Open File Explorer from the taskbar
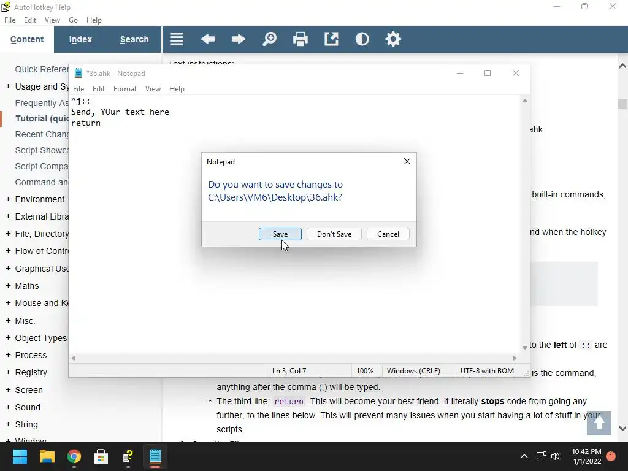Screen dimensions: 628x471 click(x=47, y=456)
